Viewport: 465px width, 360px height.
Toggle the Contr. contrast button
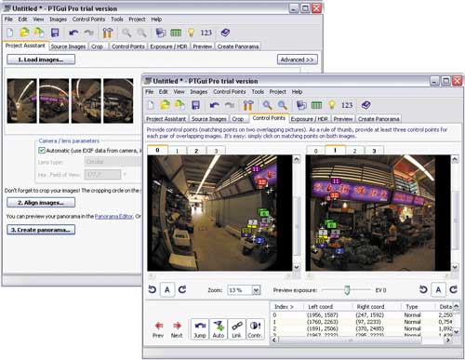[x=255, y=329]
